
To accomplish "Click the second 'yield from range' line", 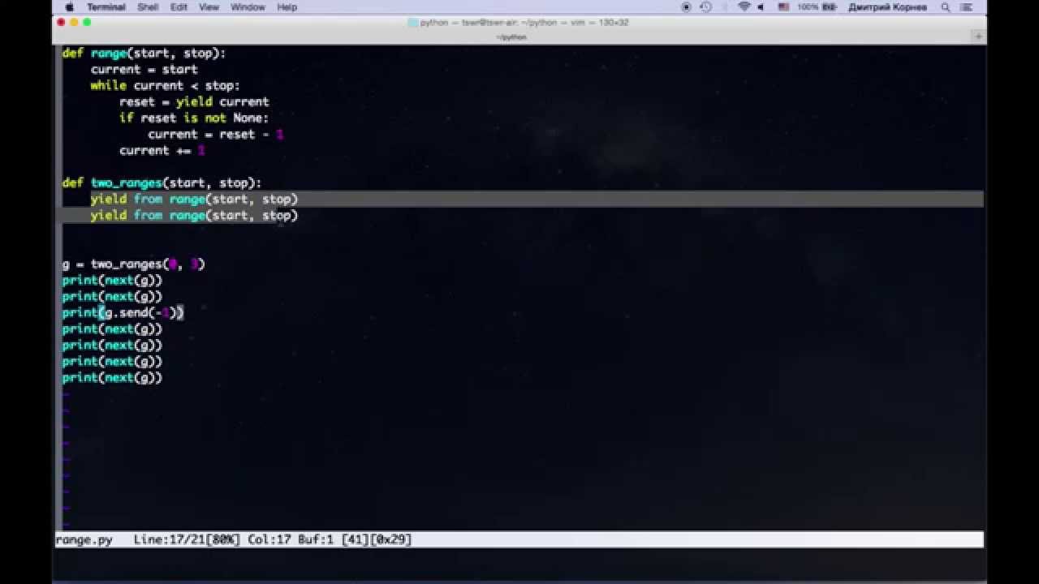I will [x=194, y=215].
